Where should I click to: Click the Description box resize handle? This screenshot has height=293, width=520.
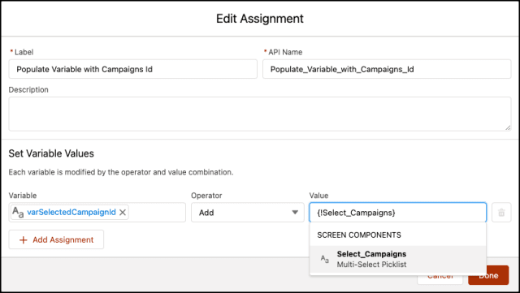508,127
